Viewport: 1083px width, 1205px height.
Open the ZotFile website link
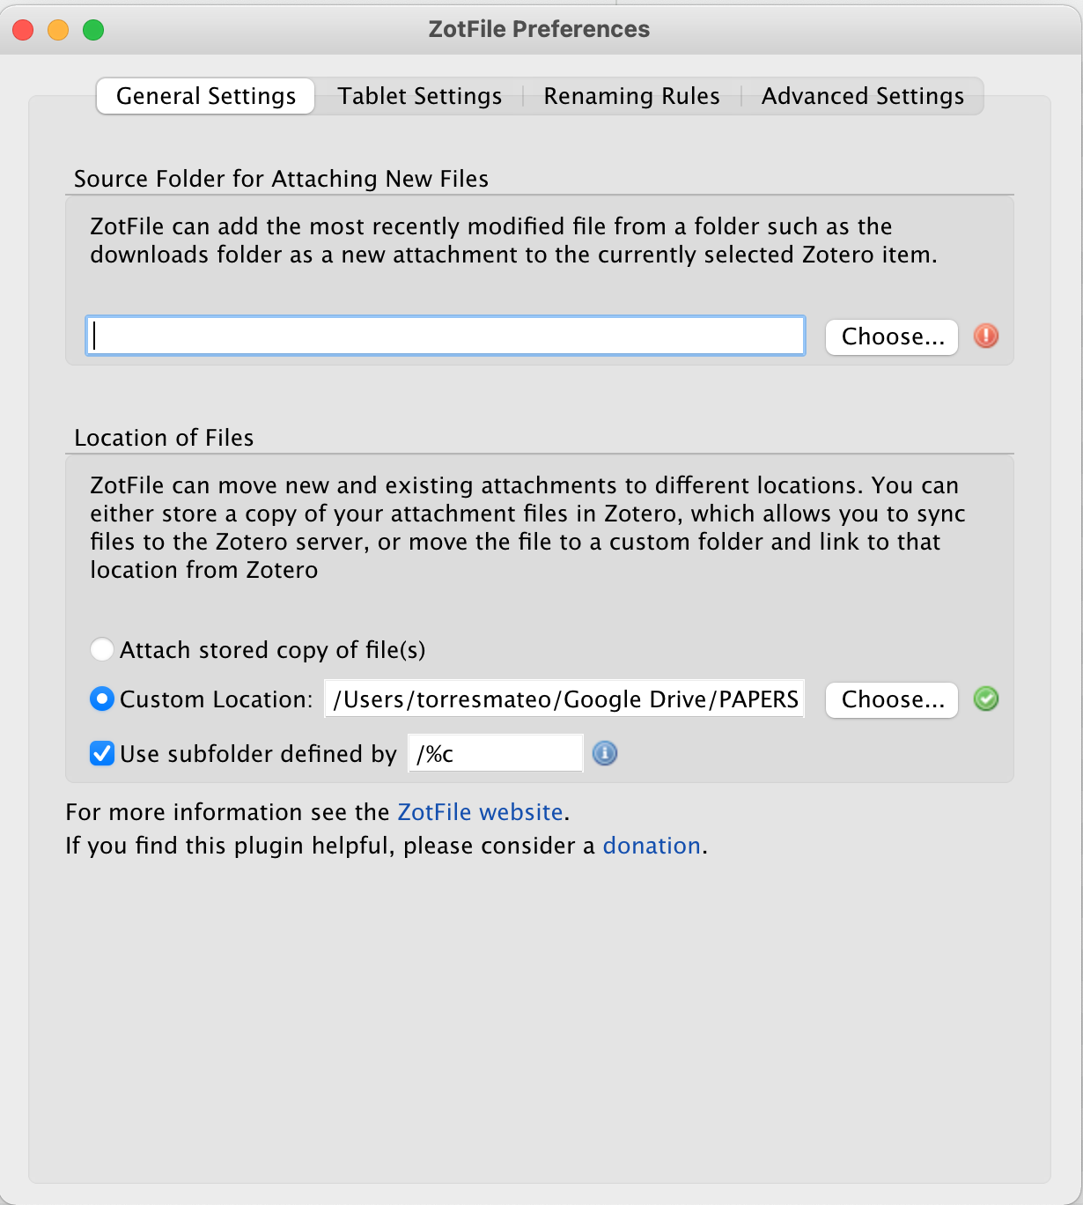pyautogui.click(x=480, y=811)
